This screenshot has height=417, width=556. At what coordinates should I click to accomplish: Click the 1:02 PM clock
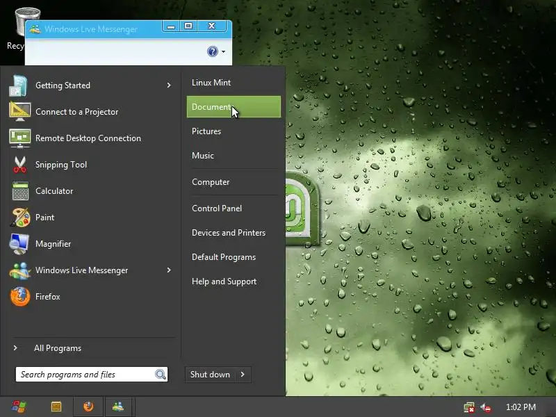coord(521,407)
